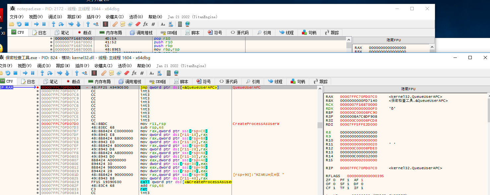Viewport: 490px width, 195px height.
Task: Click the Step Into icon in the lower toolbar
Action: (42, 73)
